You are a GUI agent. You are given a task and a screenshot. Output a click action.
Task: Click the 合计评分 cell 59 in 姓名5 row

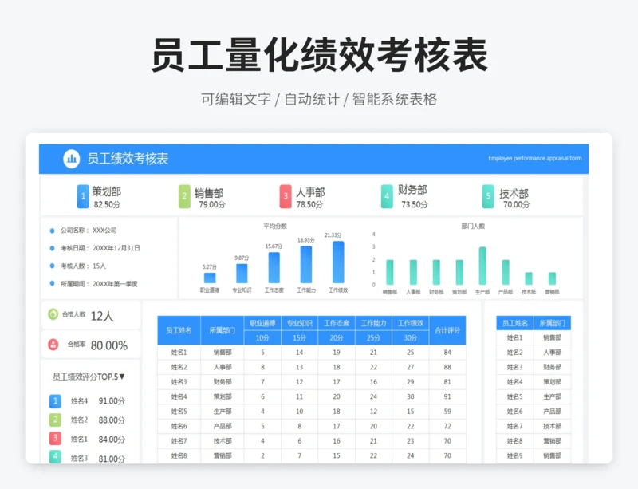[447, 412]
